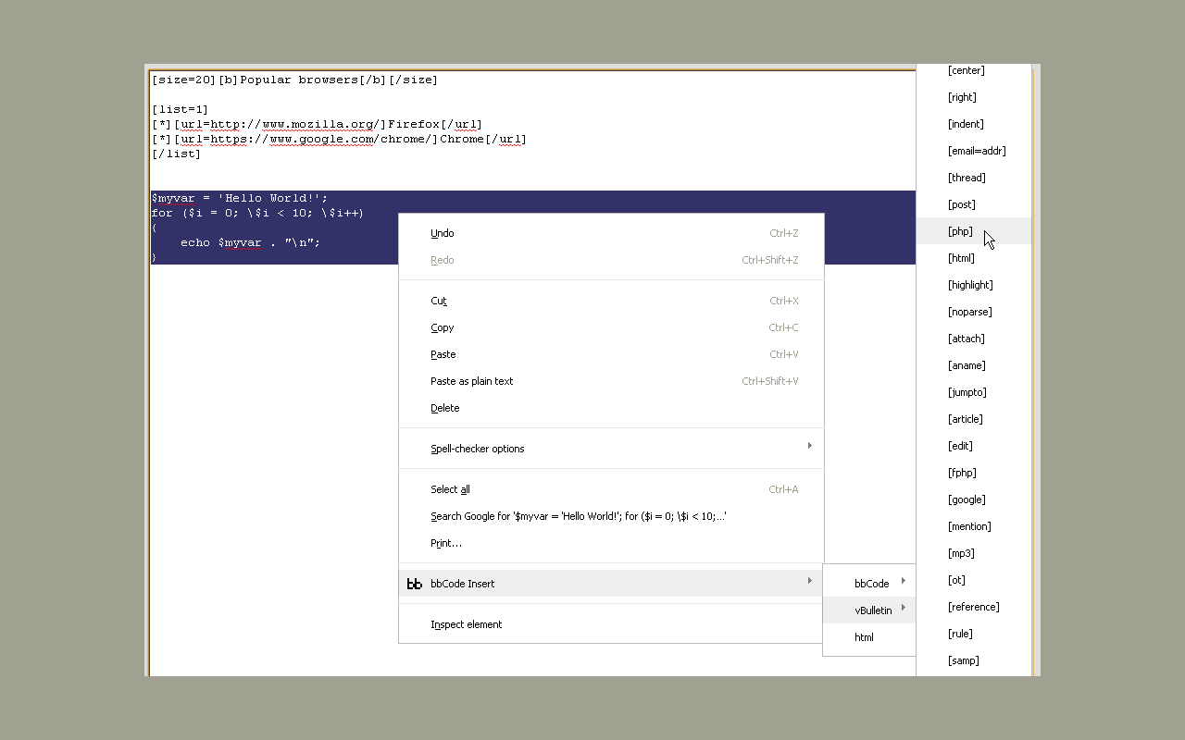The height and width of the screenshot is (740, 1185).
Task: Open the bbCode submenu
Action: point(871,584)
